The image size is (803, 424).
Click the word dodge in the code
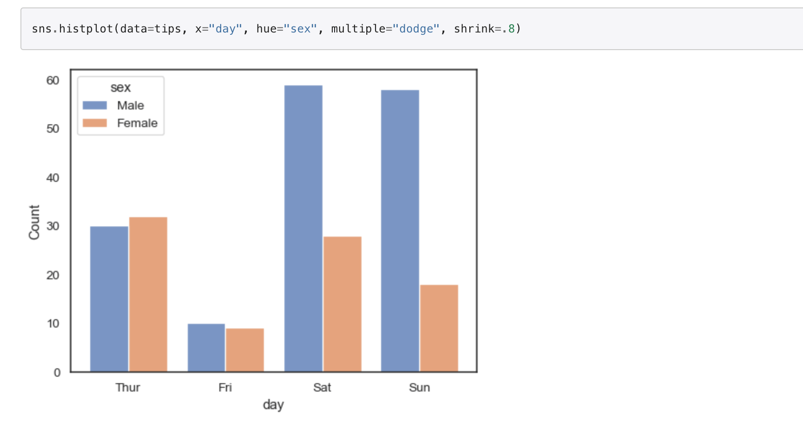[416, 28]
